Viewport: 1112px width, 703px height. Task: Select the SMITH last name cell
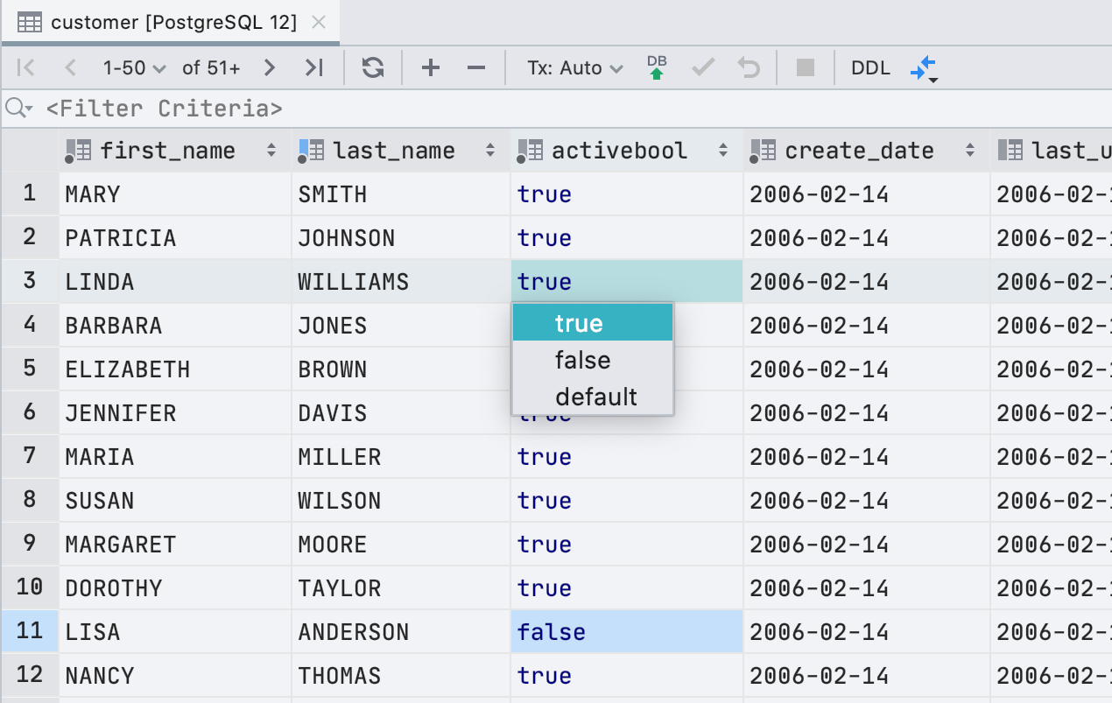401,193
